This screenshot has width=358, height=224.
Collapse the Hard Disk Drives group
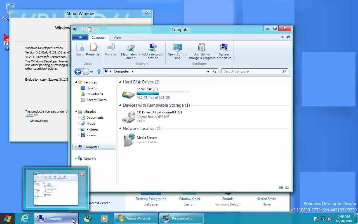coord(120,82)
